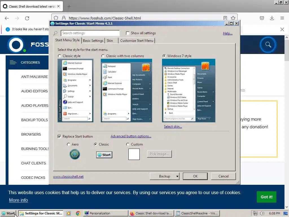Click OK in settings dialog
Screen dimensions: 289x217
195,176
